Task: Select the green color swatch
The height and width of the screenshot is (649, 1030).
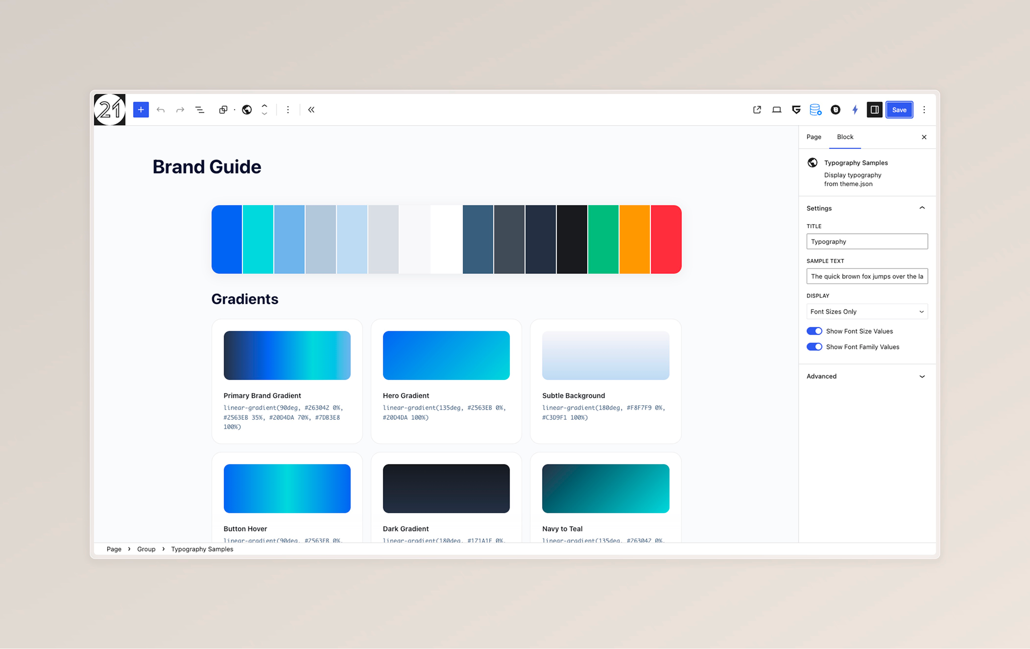Action: [x=603, y=239]
